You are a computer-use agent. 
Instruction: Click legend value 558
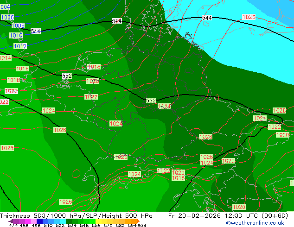[96, 225]
